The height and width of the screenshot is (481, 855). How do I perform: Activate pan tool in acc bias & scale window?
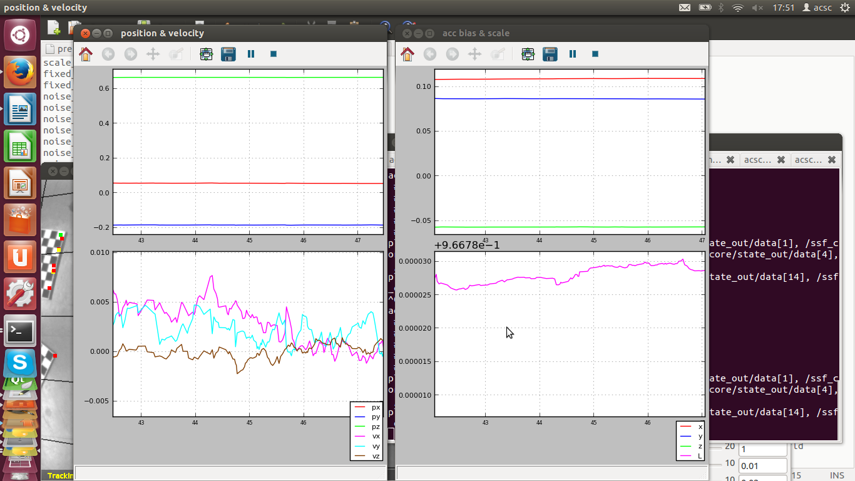pos(474,54)
